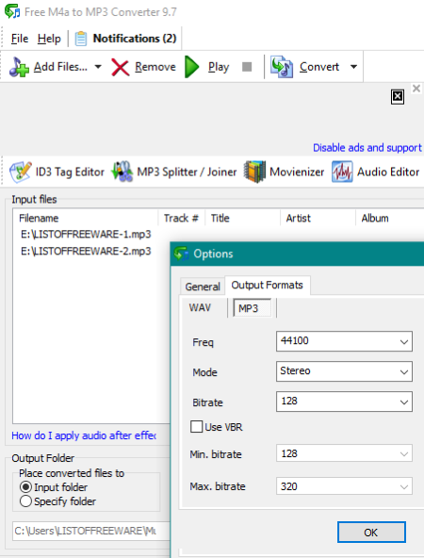Select the Input folder radio button
This screenshot has width=424, height=558.
(x=25, y=486)
